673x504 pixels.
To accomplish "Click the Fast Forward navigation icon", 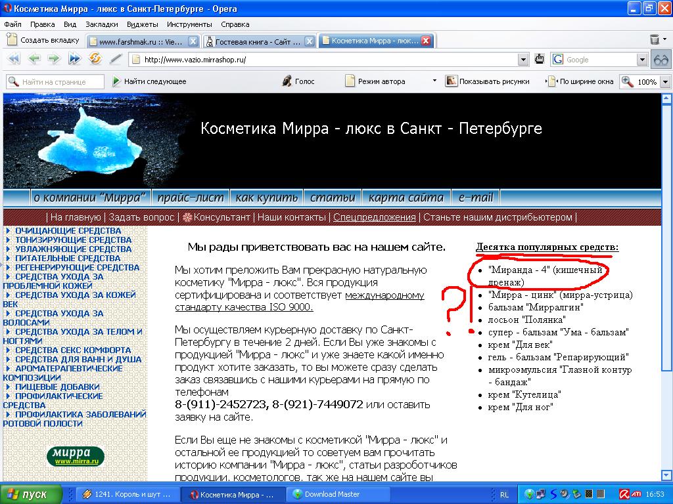I will [74, 59].
